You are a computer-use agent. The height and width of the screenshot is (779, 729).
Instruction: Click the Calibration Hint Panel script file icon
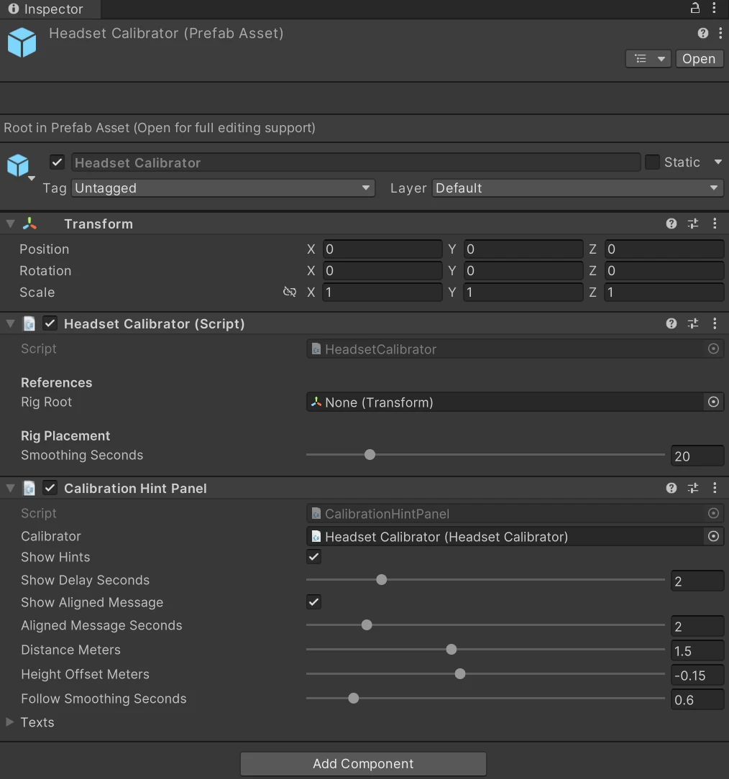click(29, 488)
